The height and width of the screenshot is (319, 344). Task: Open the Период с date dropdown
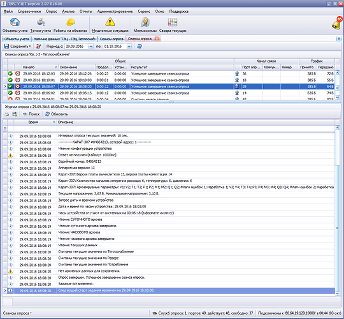click(x=90, y=47)
